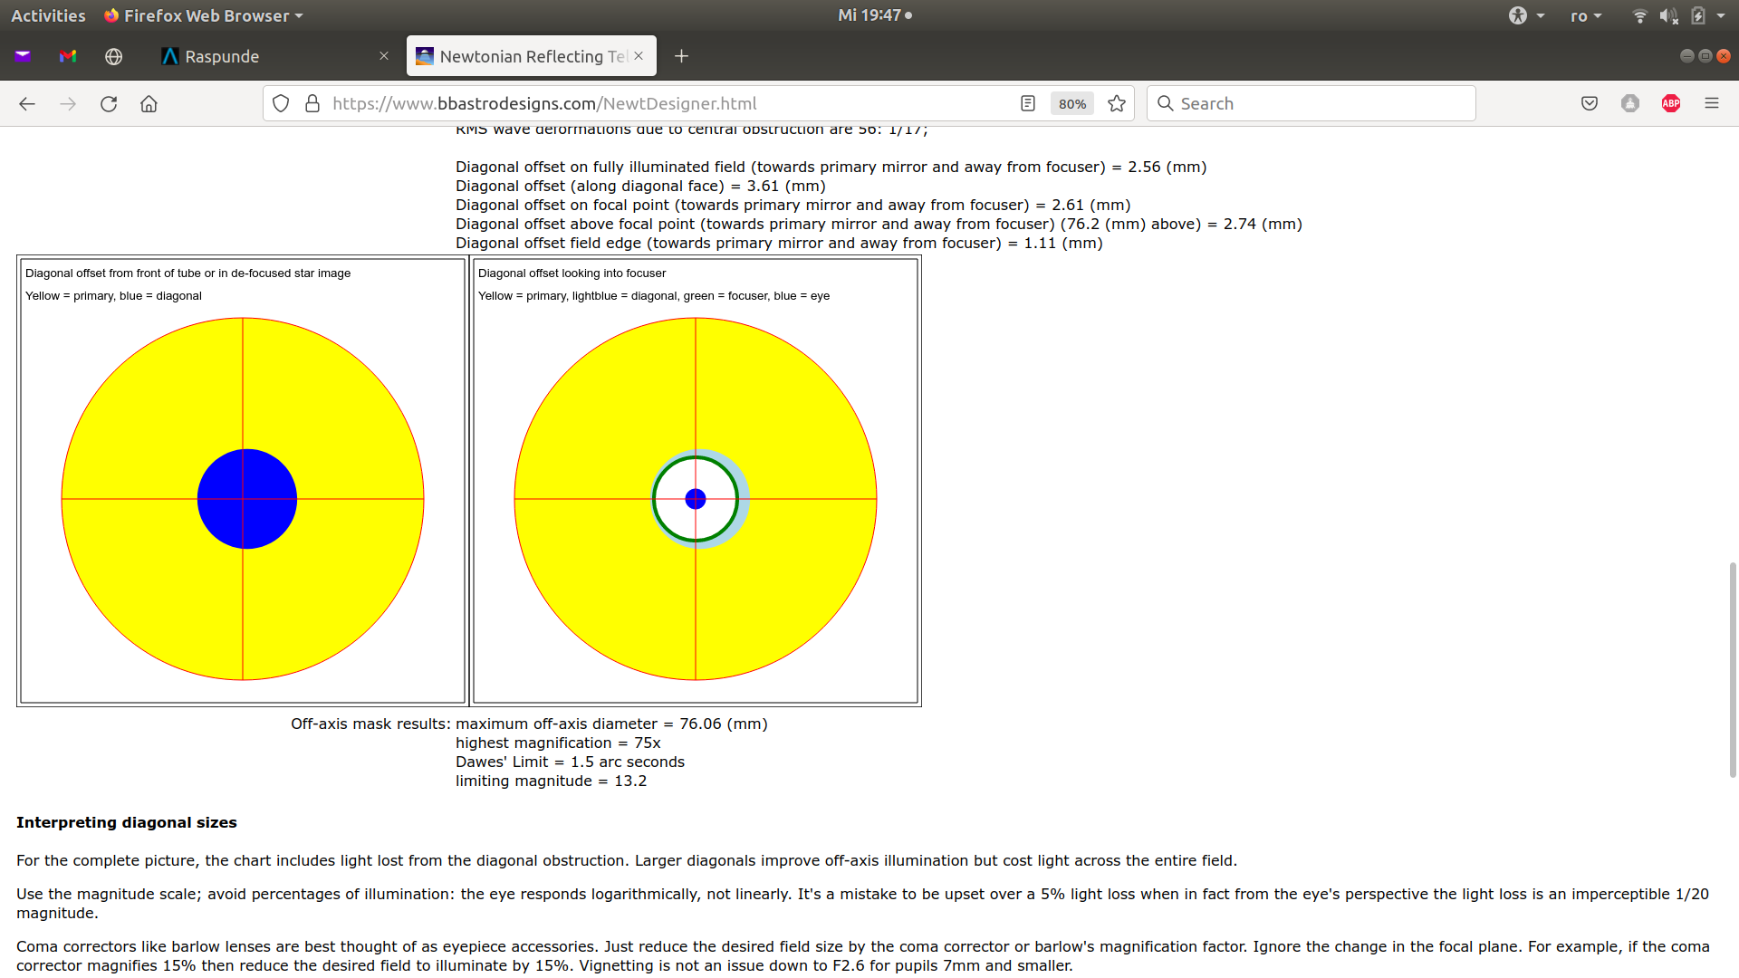The image size is (1739, 978).
Task: Click tracking protection shield icon
Action: pos(281,103)
